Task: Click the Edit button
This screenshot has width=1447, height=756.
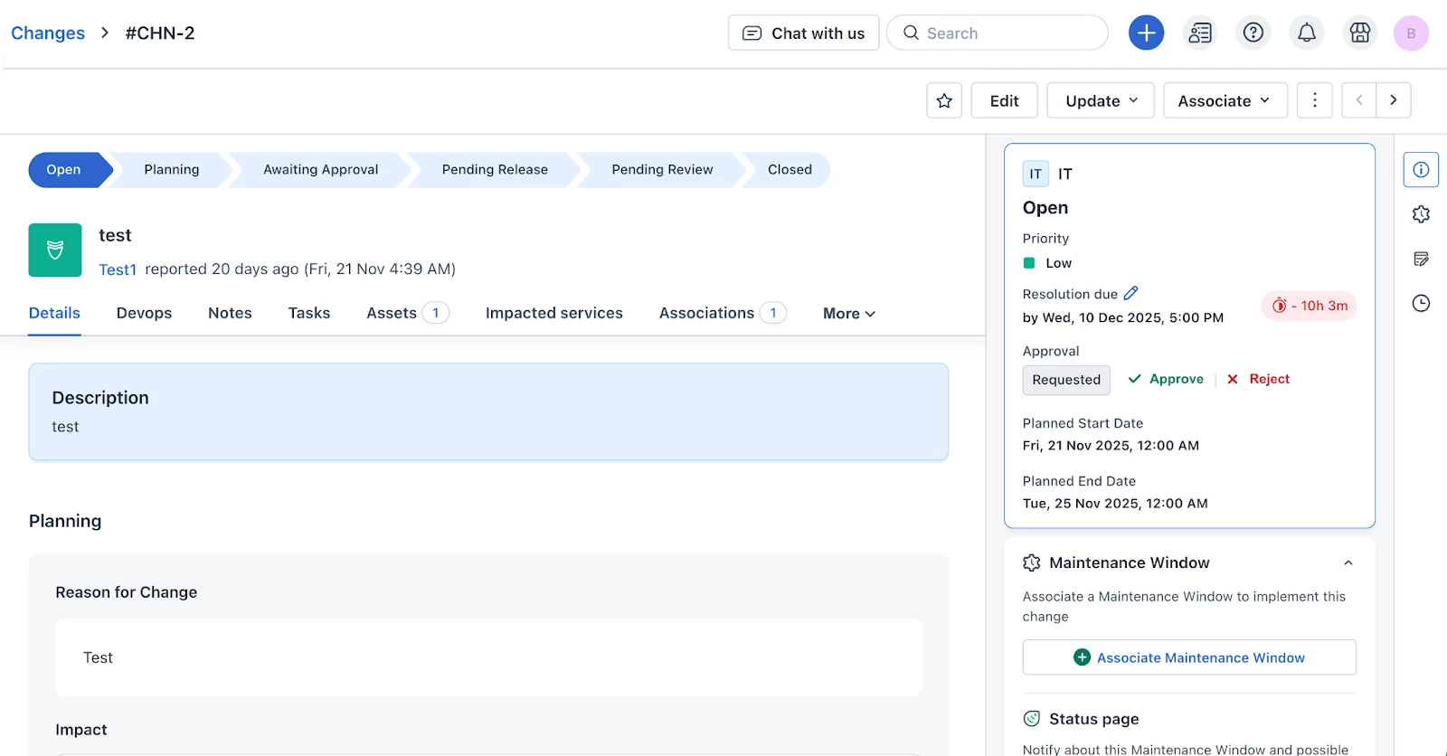Action: click(1004, 100)
